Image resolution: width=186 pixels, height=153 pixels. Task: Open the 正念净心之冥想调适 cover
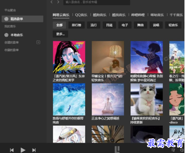tap(108, 99)
